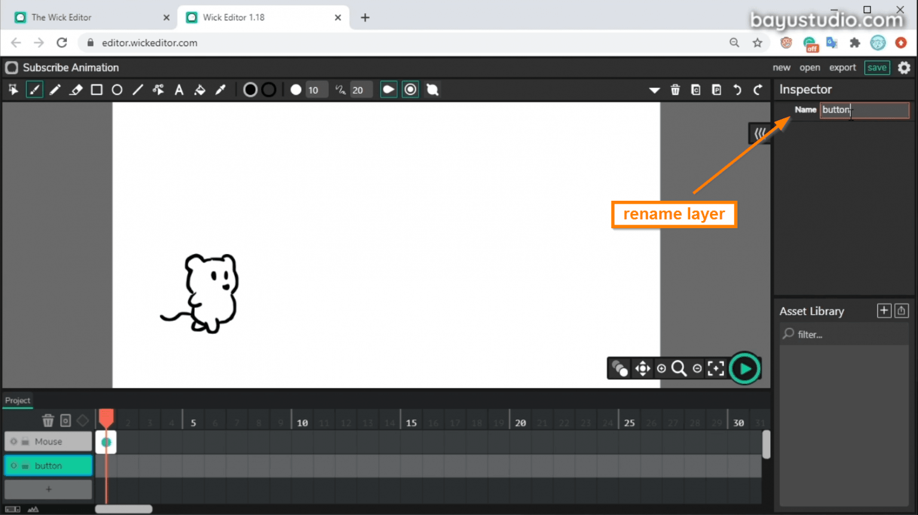Select the button layer

48,466
